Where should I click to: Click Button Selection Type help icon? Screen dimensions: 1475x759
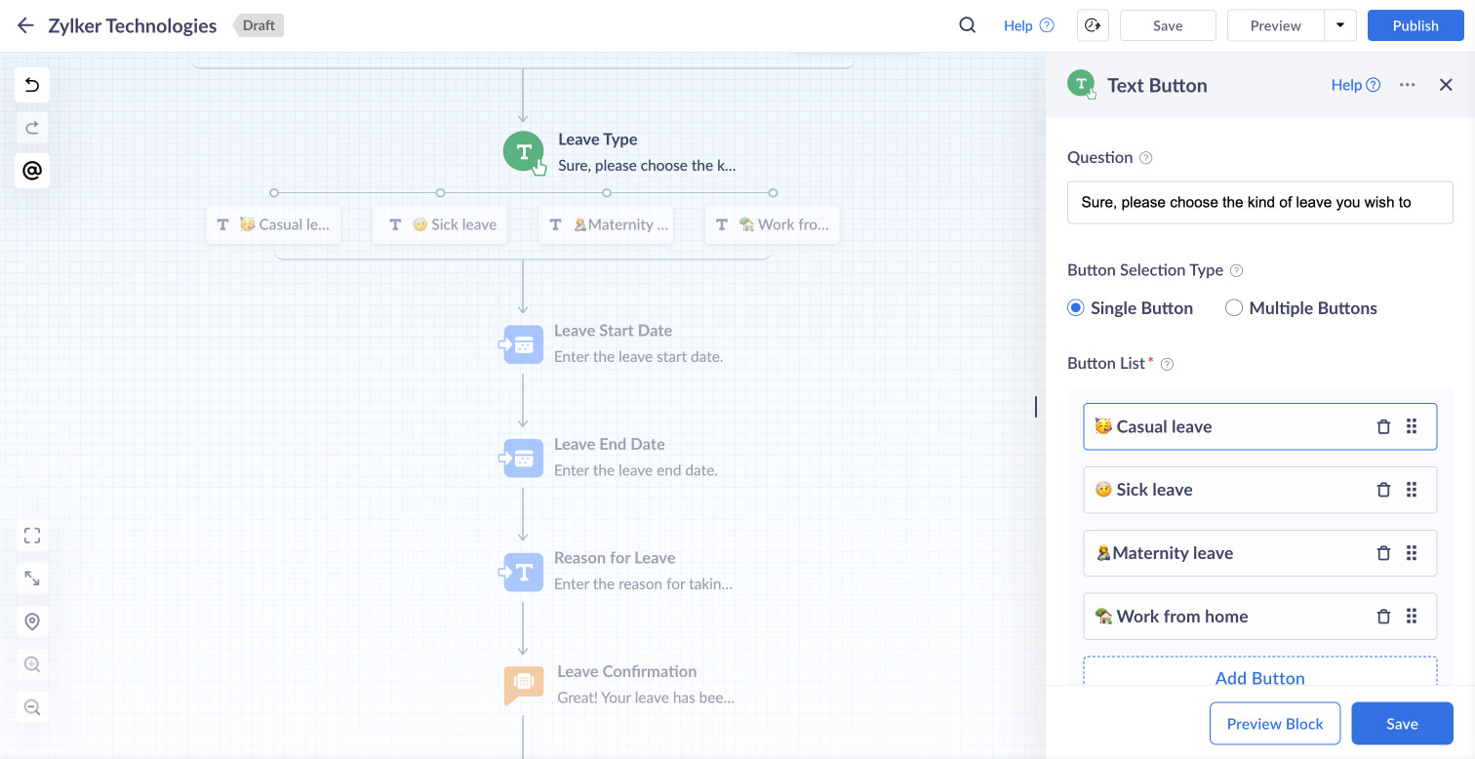click(x=1237, y=271)
